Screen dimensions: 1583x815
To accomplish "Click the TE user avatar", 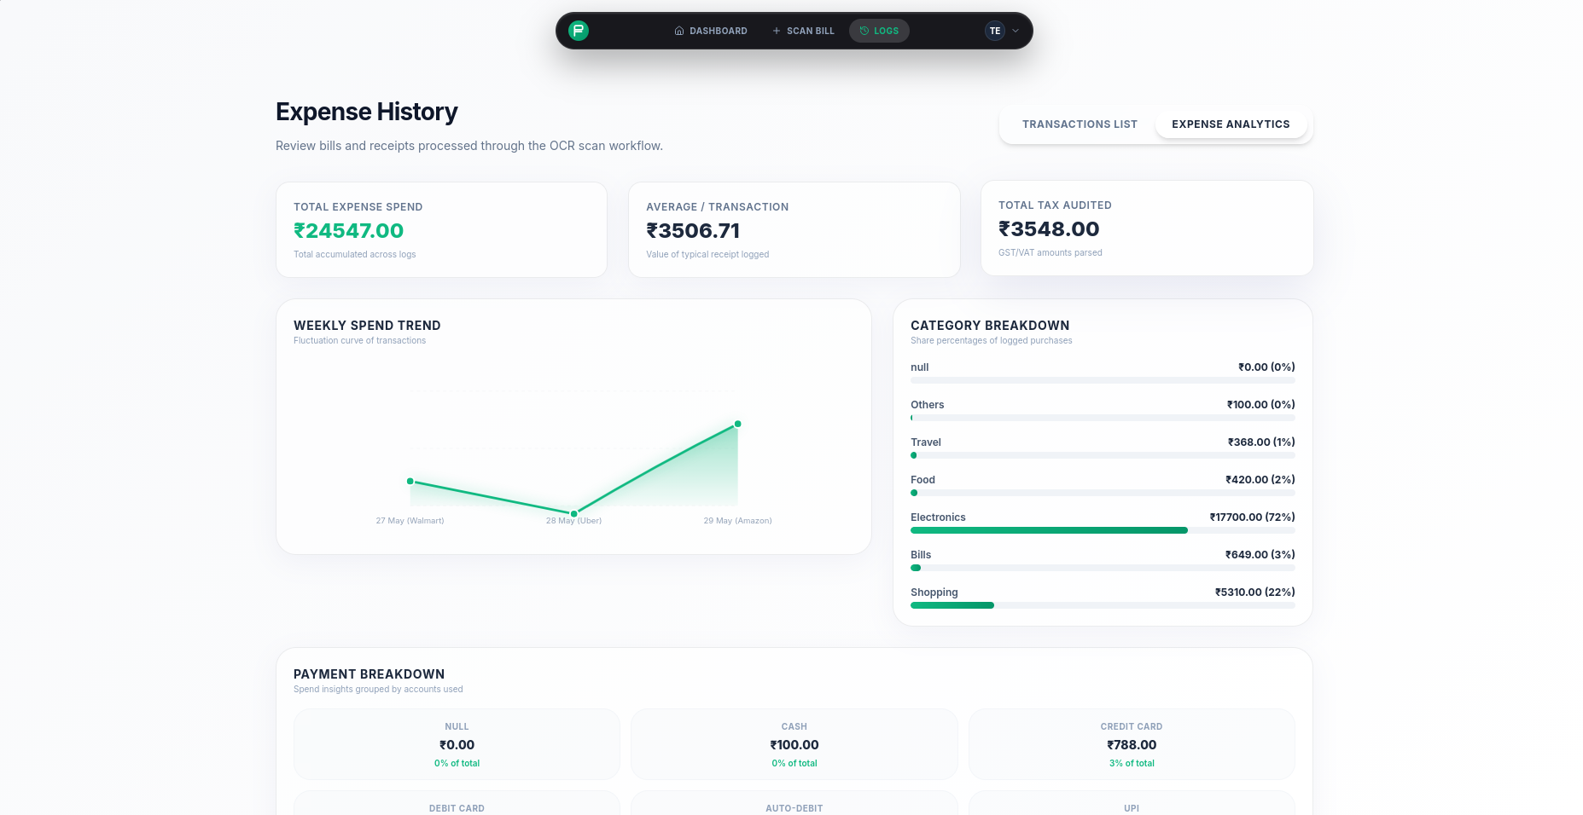I will [x=995, y=31].
